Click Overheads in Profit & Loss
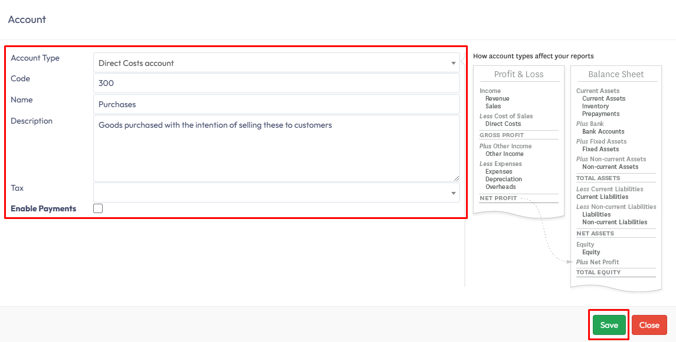676x342 pixels. pyautogui.click(x=501, y=187)
